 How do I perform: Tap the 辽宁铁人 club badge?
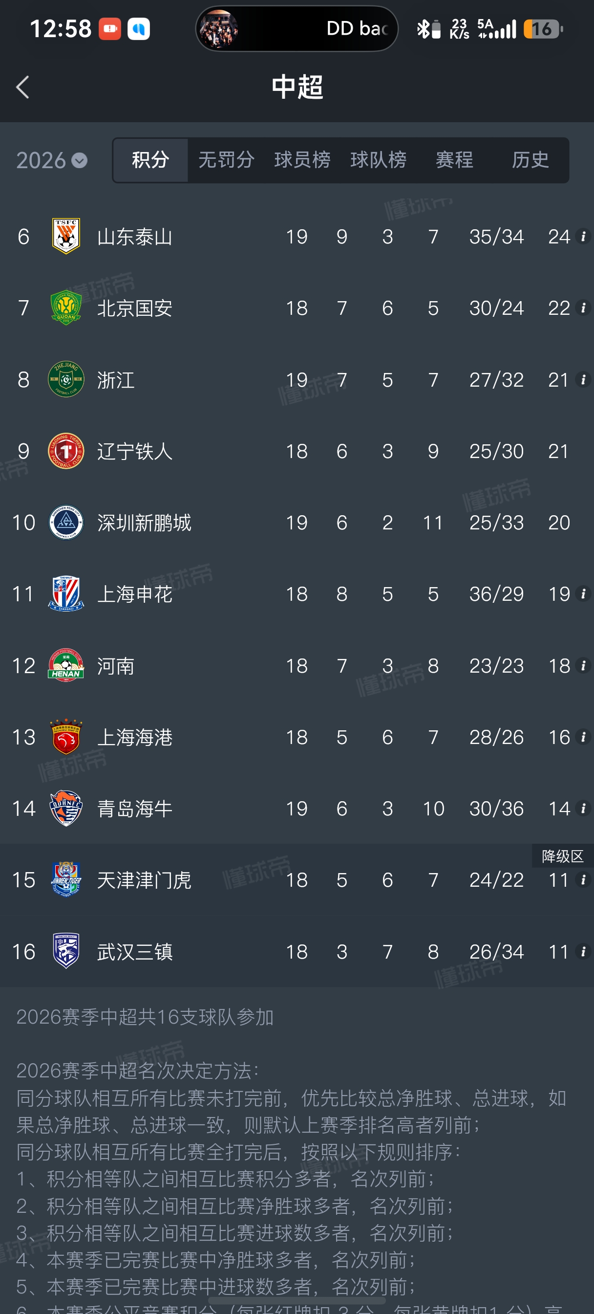pyautogui.click(x=66, y=451)
